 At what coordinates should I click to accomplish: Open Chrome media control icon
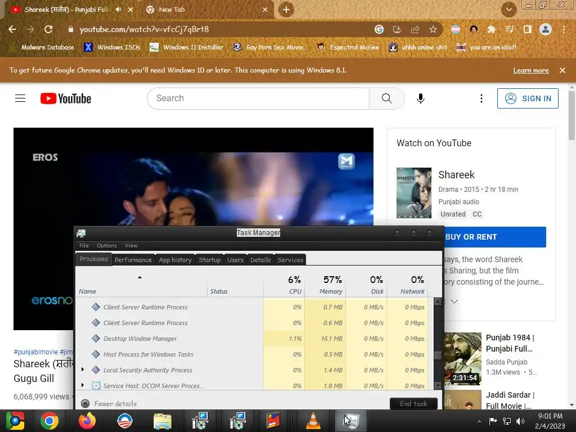pyautogui.click(x=509, y=29)
